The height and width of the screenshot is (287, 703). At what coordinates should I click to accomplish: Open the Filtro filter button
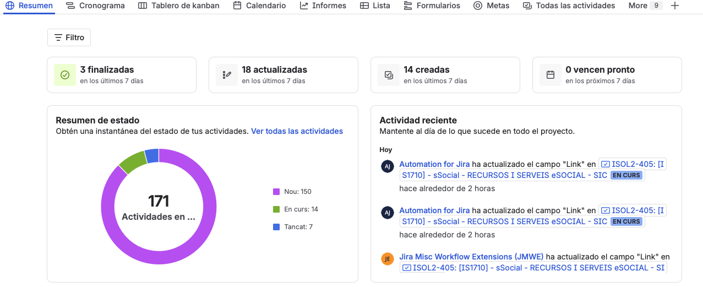[x=69, y=37]
